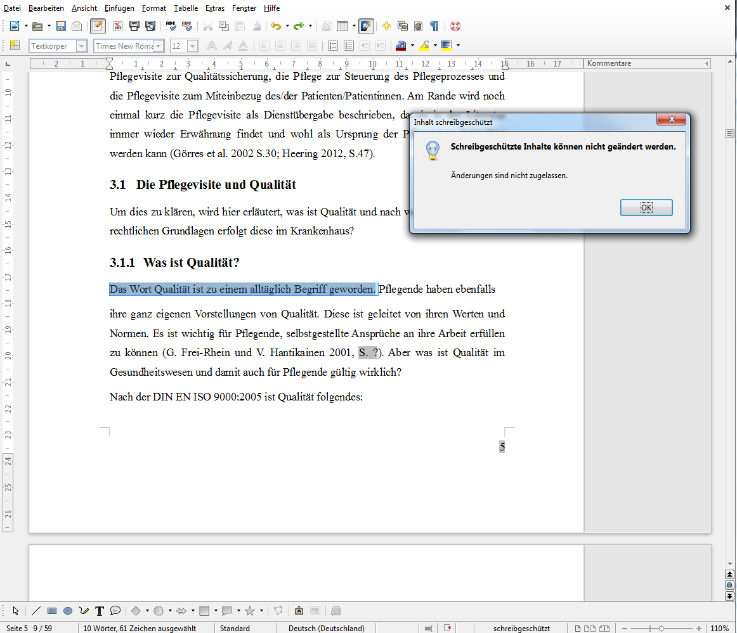Viewport: 737px width, 633px height.
Task: Open the Undo history dropdown arrow
Action: (x=287, y=26)
